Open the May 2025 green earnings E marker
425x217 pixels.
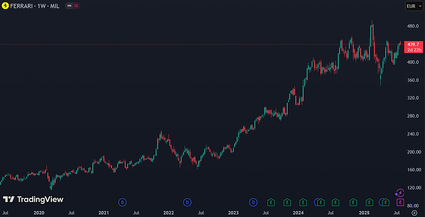click(x=386, y=202)
